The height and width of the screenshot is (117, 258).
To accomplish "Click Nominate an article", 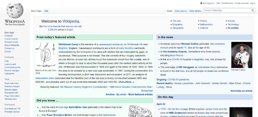I will 241,91.
